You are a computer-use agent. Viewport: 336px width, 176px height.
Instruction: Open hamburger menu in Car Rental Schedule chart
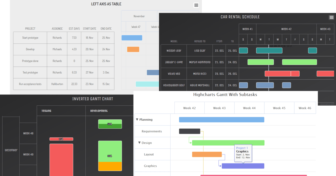[331, 17]
